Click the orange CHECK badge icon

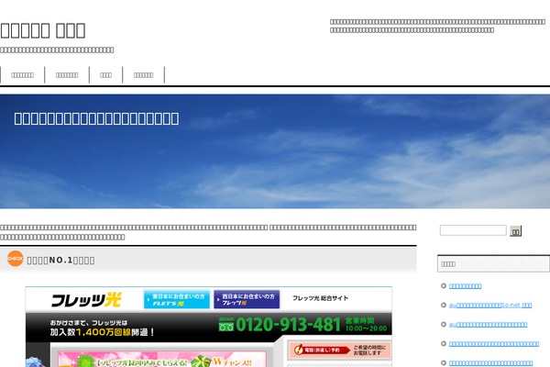pyautogui.click(x=15, y=259)
